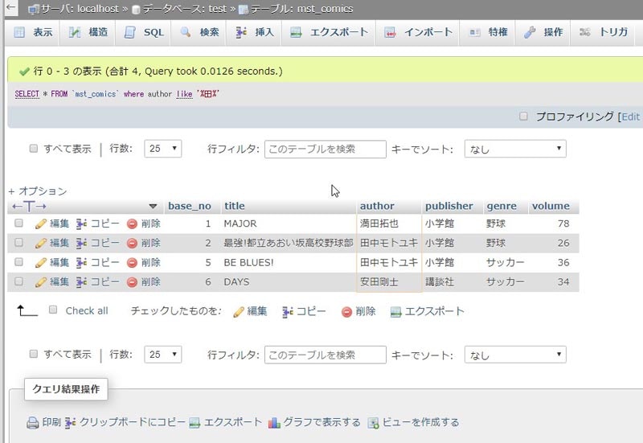The height and width of the screenshot is (443, 643).
Task: Click the pencil edit icon in base_no 2 row
Action: coord(41,244)
